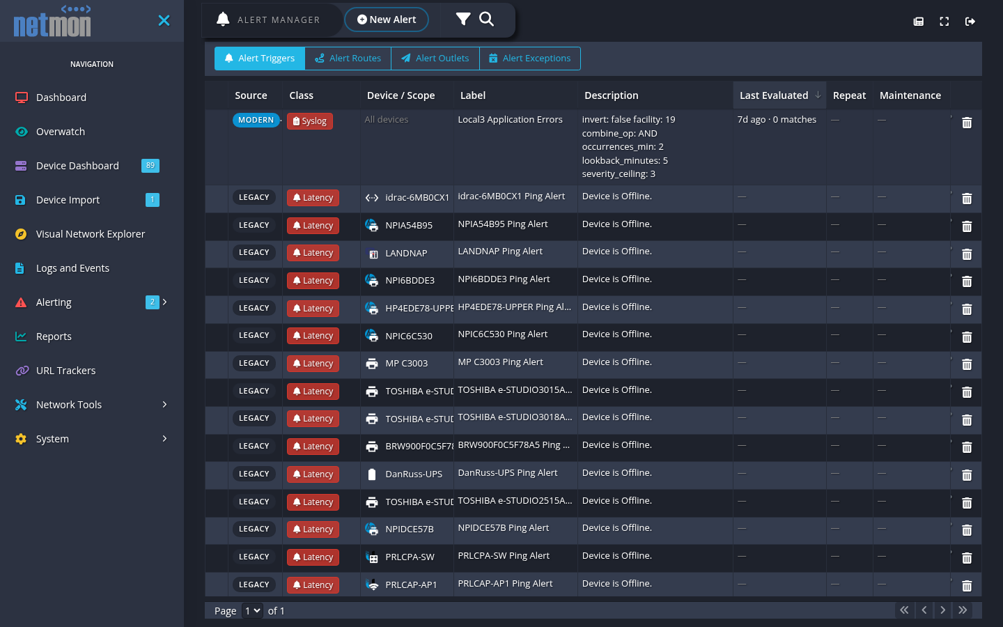The height and width of the screenshot is (627, 1003).
Task: Switch to the Alert Outlets tab
Action: (435, 59)
